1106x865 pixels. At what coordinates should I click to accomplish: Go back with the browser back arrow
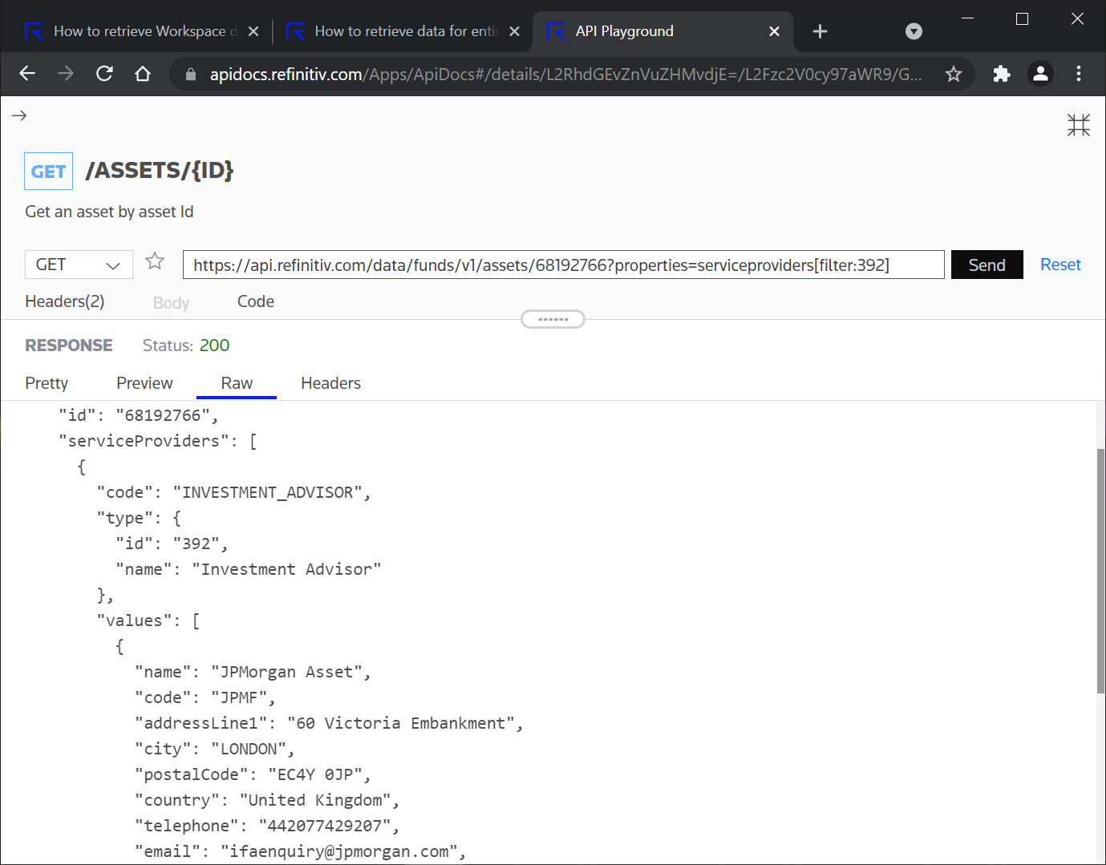coord(27,74)
